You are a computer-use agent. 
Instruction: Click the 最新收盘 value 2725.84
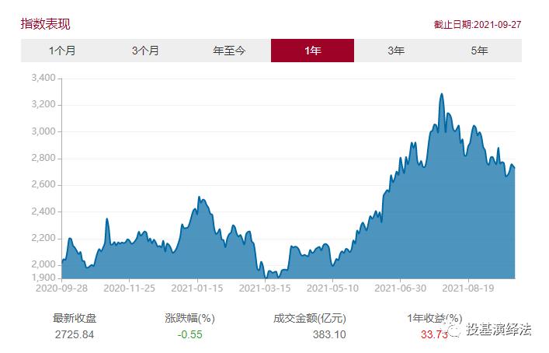(x=75, y=334)
